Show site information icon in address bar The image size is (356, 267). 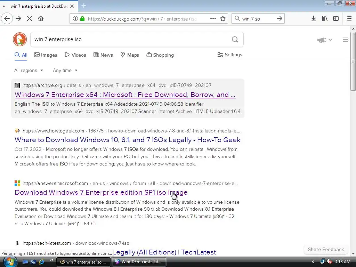75,19
